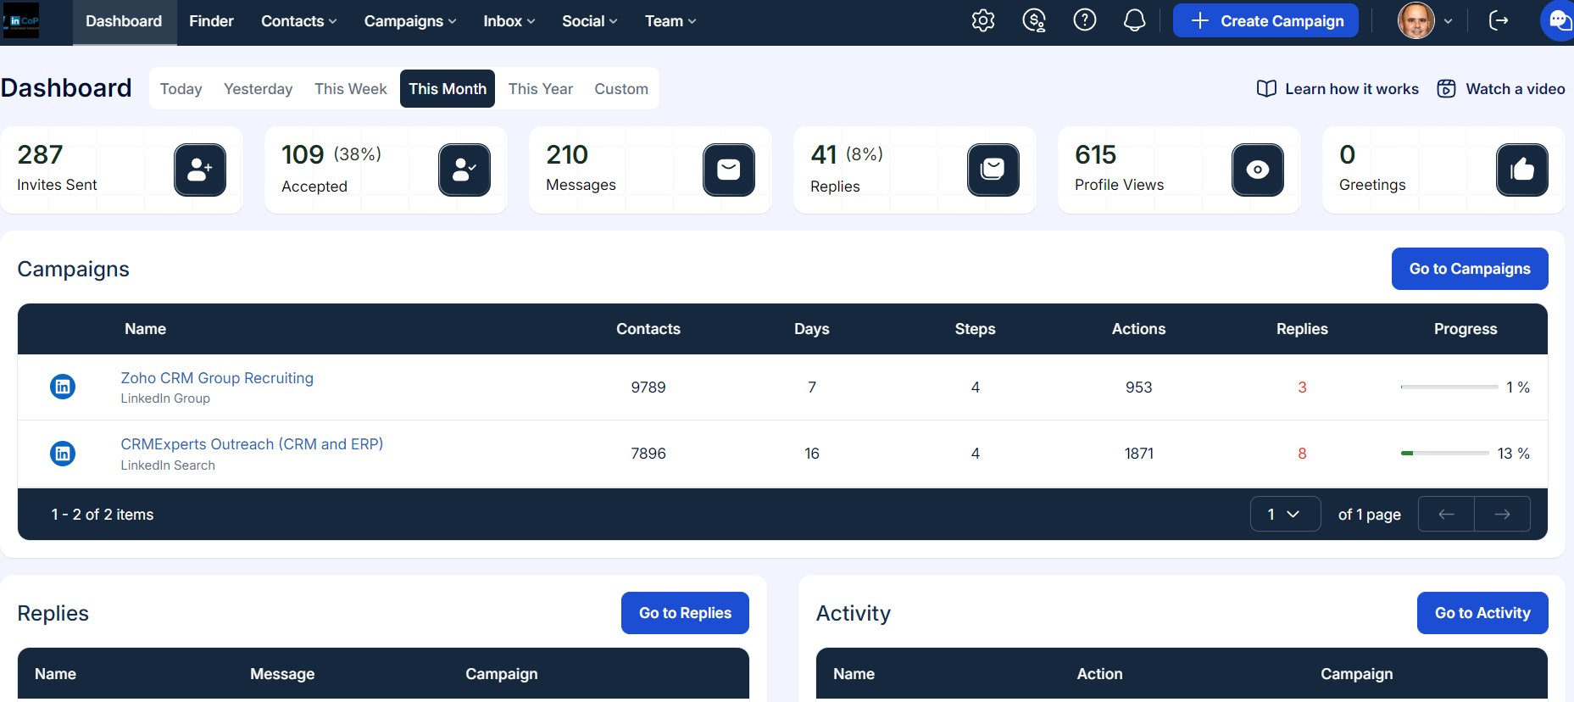Expand the Contacts menu dropdown
This screenshot has width=1574, height=702.
[x=298, y=21]
